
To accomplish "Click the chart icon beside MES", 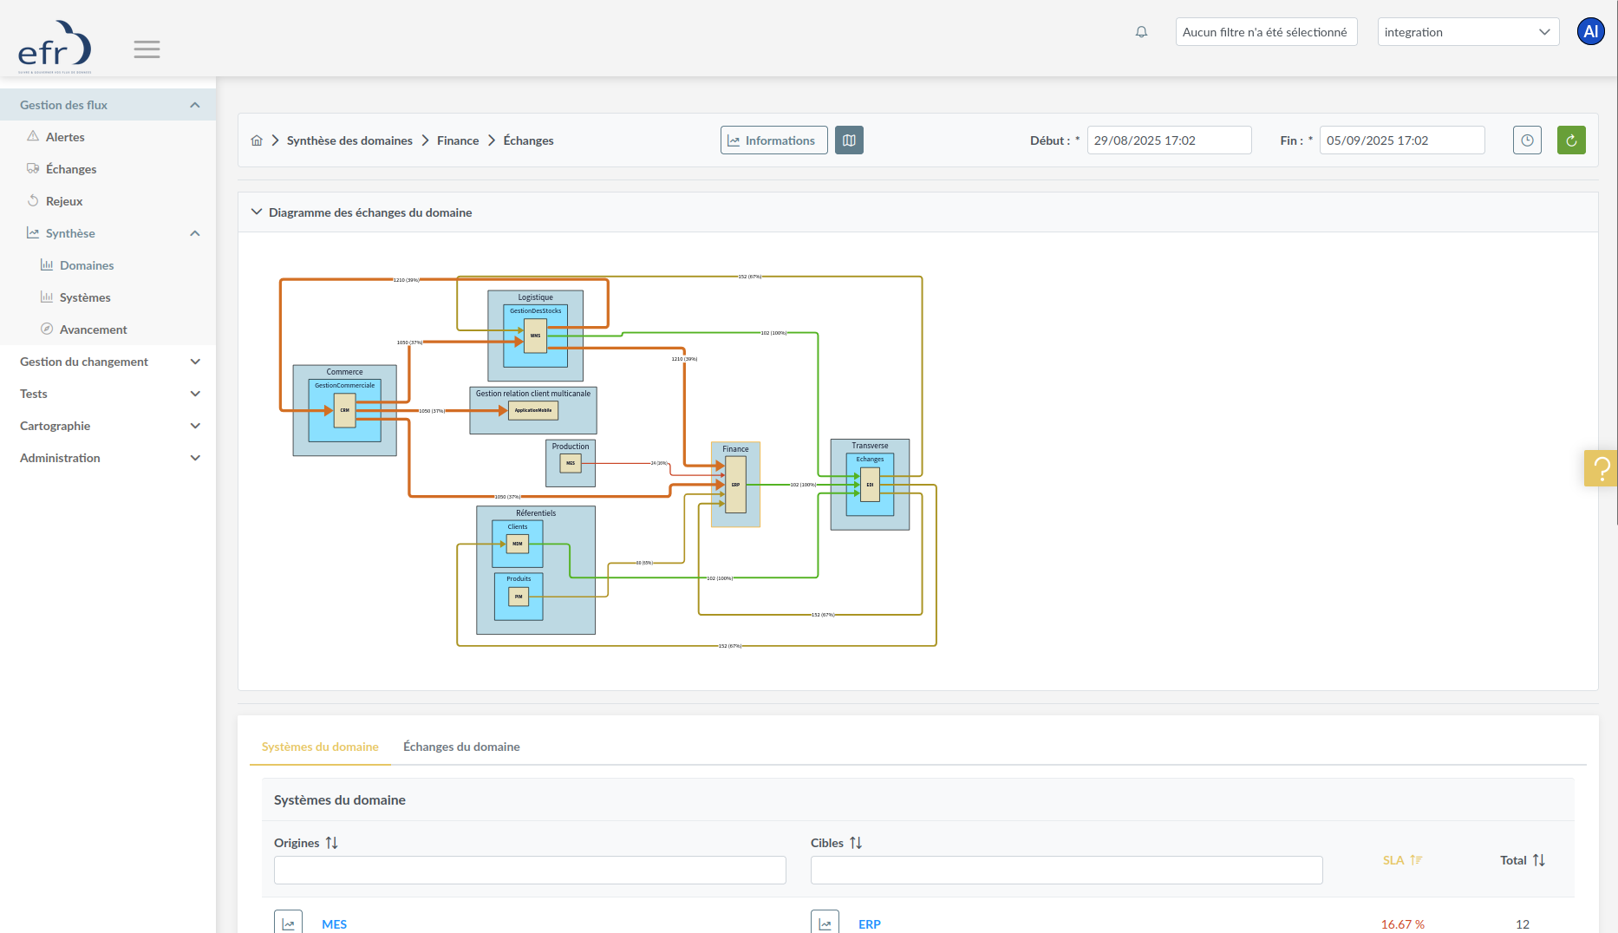I will [x=288, y=923].
